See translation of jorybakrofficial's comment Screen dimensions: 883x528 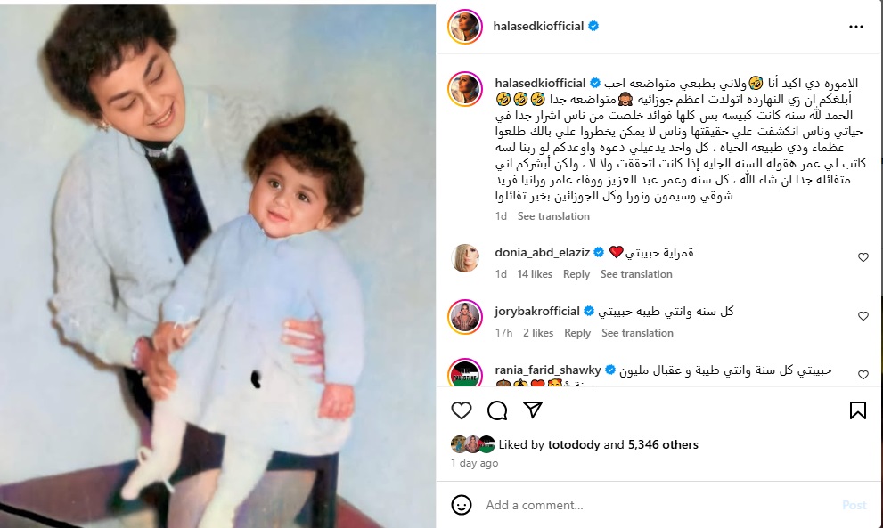[x=637, y=333]
